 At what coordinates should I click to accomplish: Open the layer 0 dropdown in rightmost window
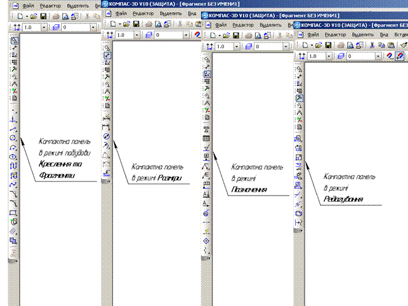click(x=378, y=56)
